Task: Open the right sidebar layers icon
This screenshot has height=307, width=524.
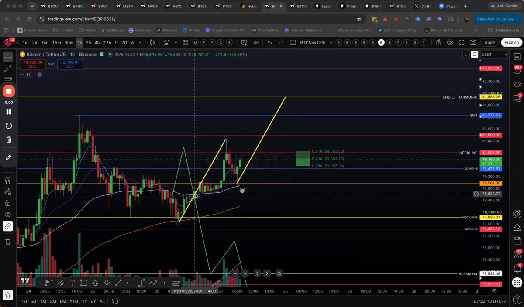Action: click(x=517, y=84)
